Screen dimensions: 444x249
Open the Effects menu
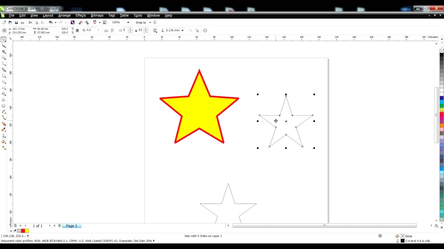(80, 15)
